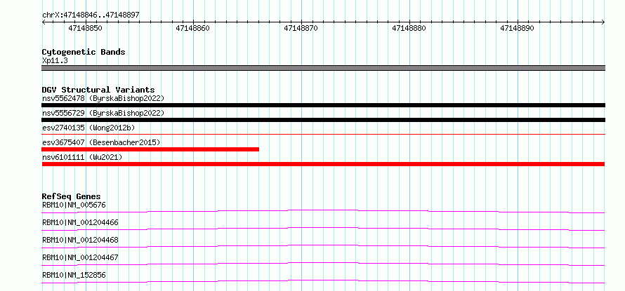Click the magenta line for RBM10|NM_001204467
This screenshot has height=291, width=625.
click(323, 264)
